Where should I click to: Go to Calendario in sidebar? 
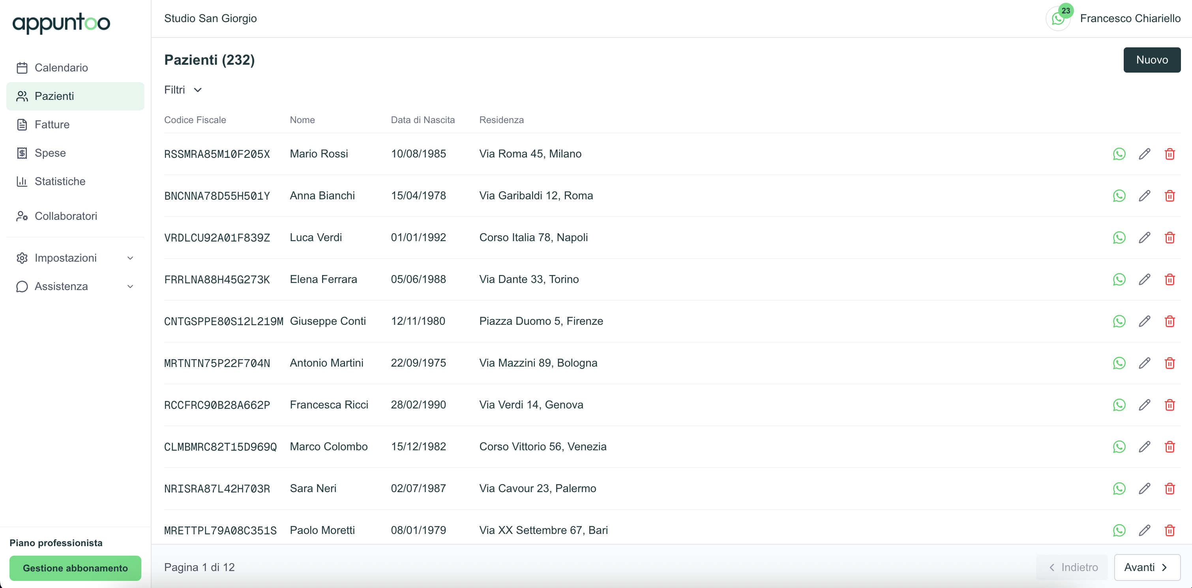[x=61, y=68]
